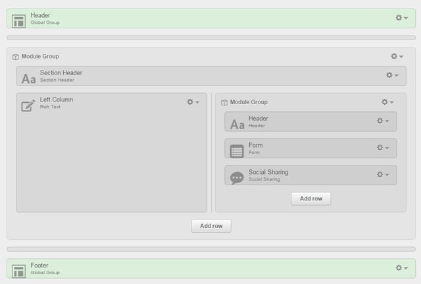
Task: Open gear menu for Footer Global Group
Action: pyautogui.click(x=402, y=268)
